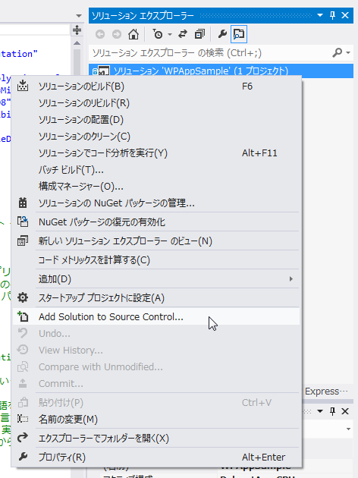Open the search options dropdown arrow
The width and height of the screenshot is (358, 478).
[348, 53]
